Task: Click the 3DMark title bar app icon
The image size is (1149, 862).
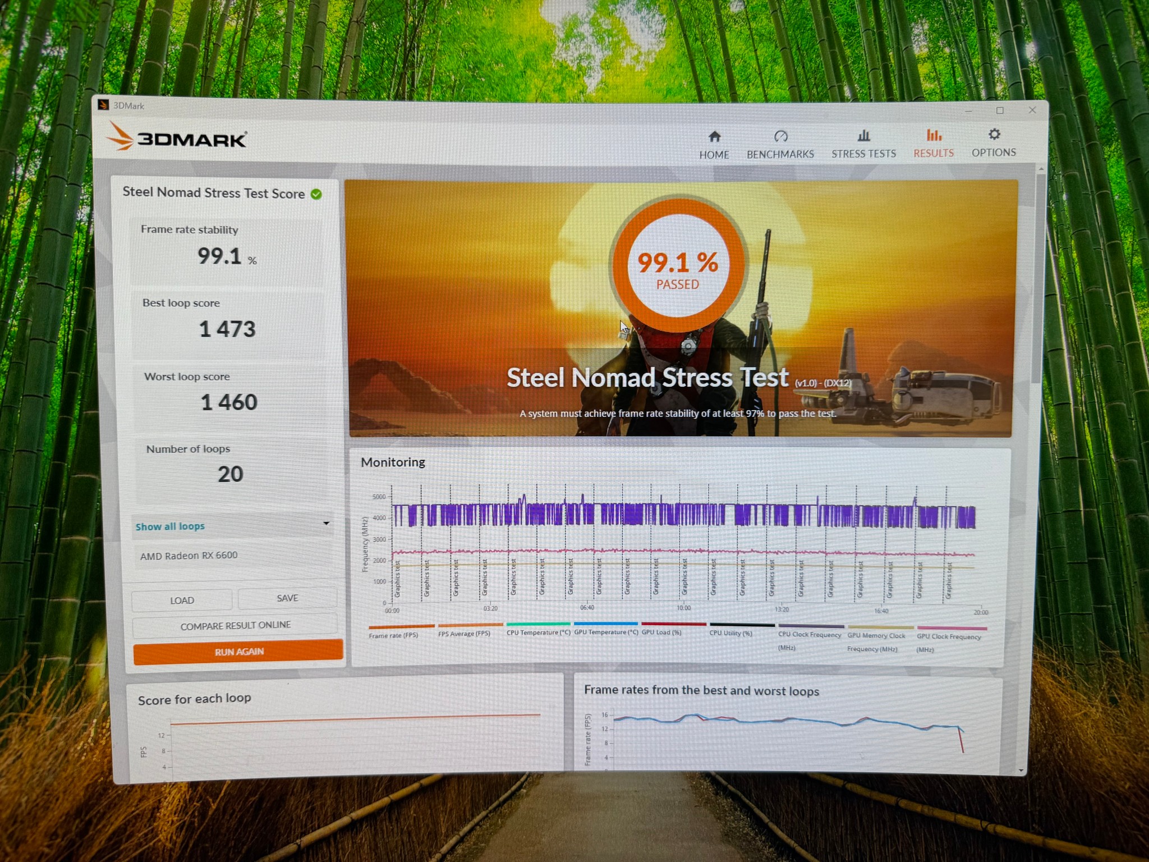Action: click(x=103, y=105)
